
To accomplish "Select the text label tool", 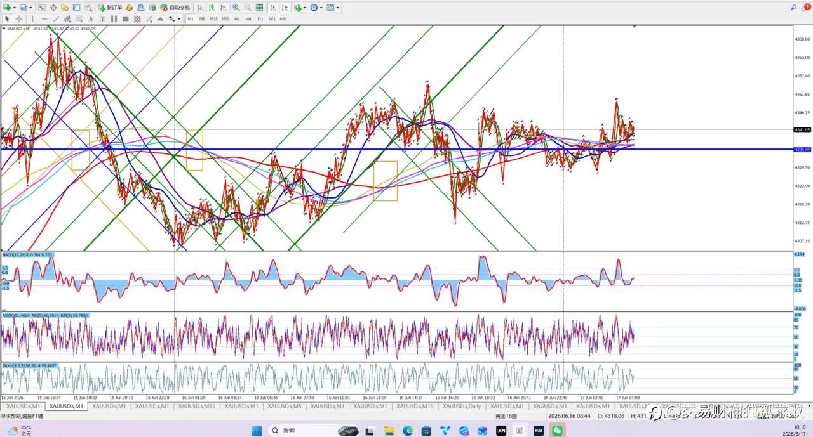I will point(102,19).
